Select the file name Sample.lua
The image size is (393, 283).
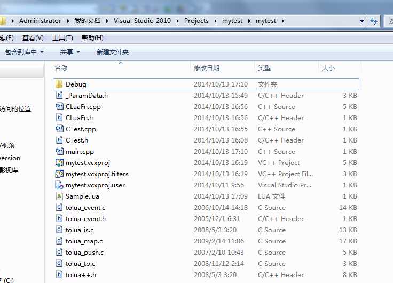coord(82,196)
